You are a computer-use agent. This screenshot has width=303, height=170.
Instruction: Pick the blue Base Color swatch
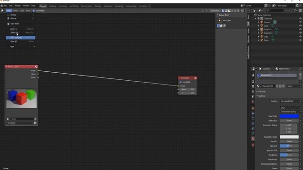point(289,116)
